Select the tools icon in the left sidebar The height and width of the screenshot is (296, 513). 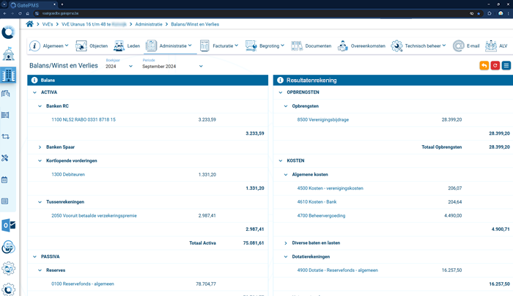[x=8, y=158]
